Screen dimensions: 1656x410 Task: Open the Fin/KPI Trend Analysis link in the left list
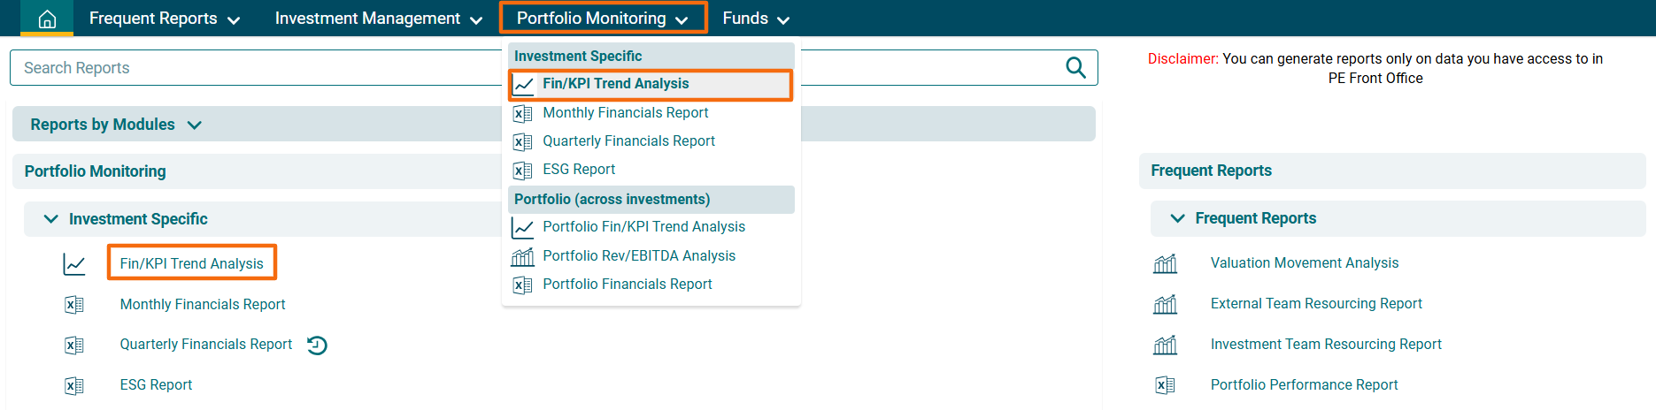click(191, 263)
